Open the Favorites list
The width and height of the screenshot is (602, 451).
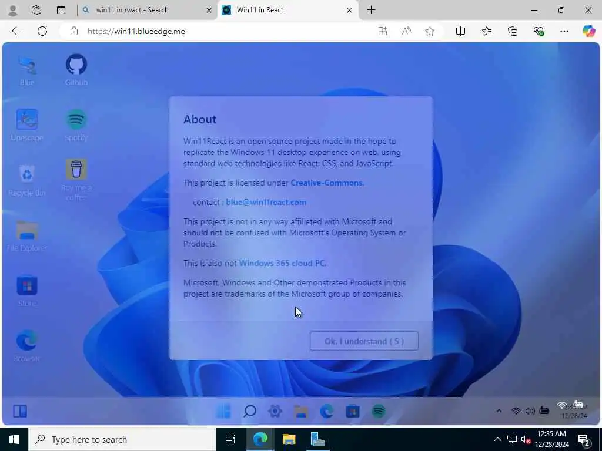click(486, 32)
